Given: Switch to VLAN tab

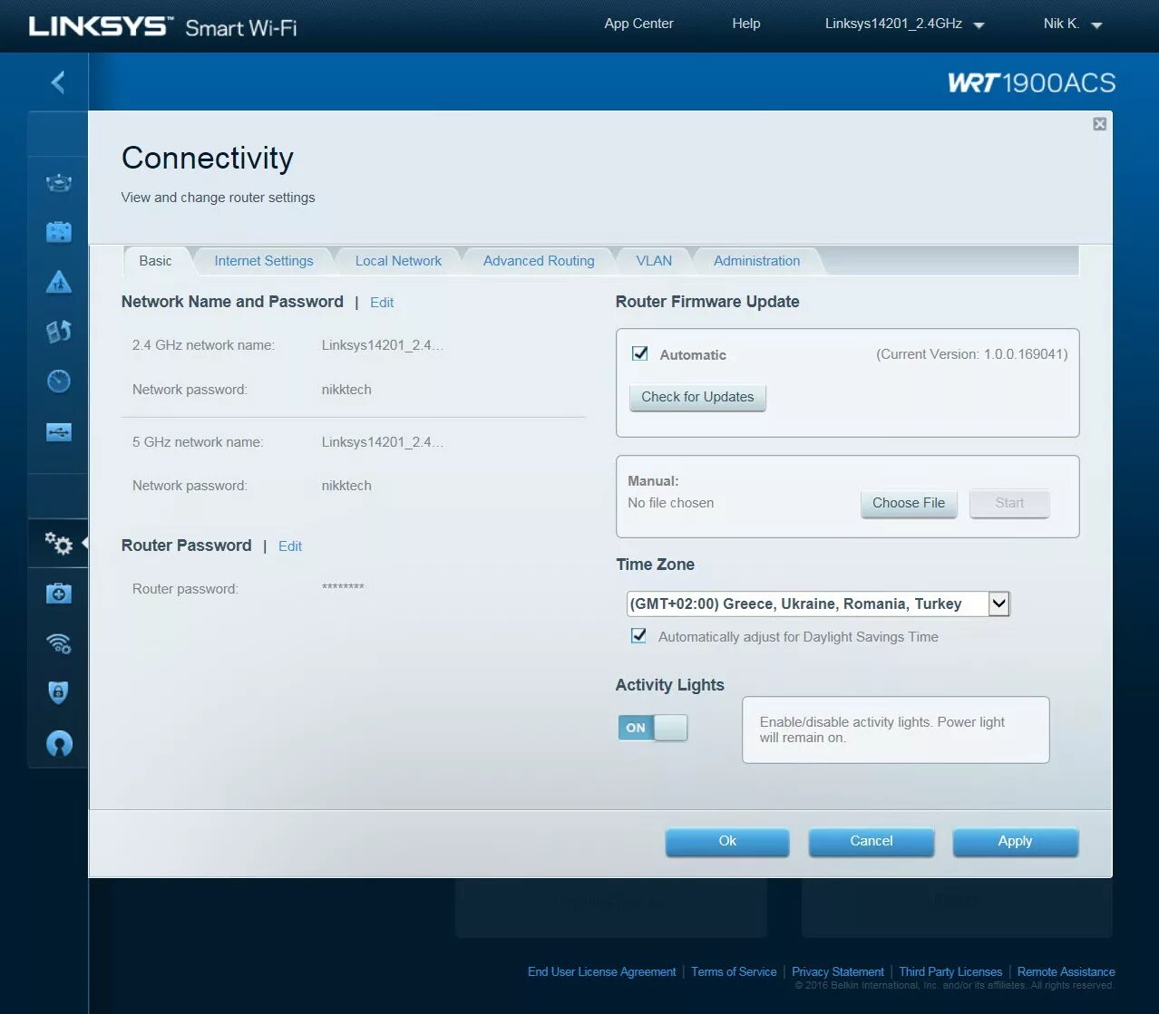Looking at the screenshot, I should pyautogui.click(x=654, y=261).
